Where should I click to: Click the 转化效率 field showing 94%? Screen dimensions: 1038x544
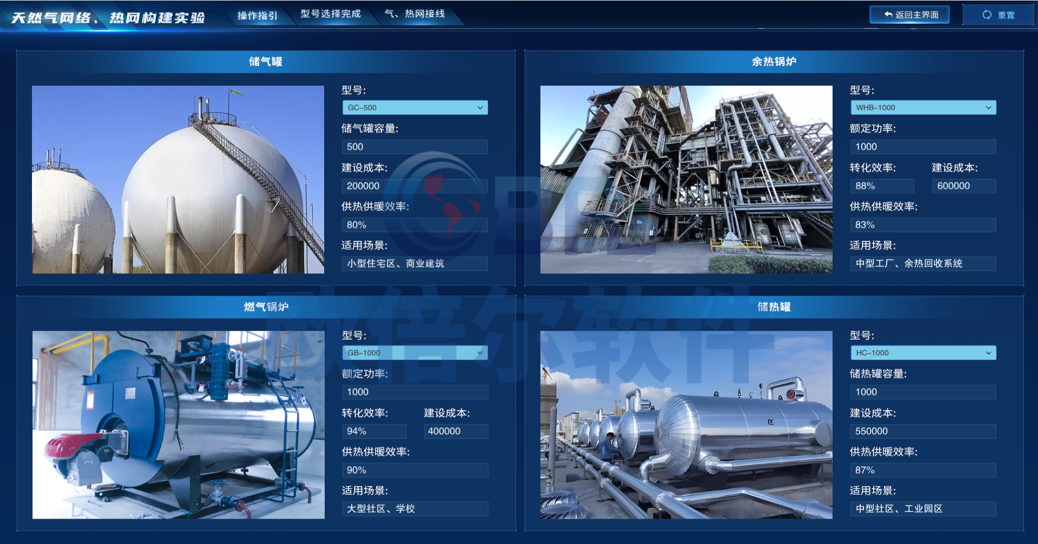[x=374, y=431]
